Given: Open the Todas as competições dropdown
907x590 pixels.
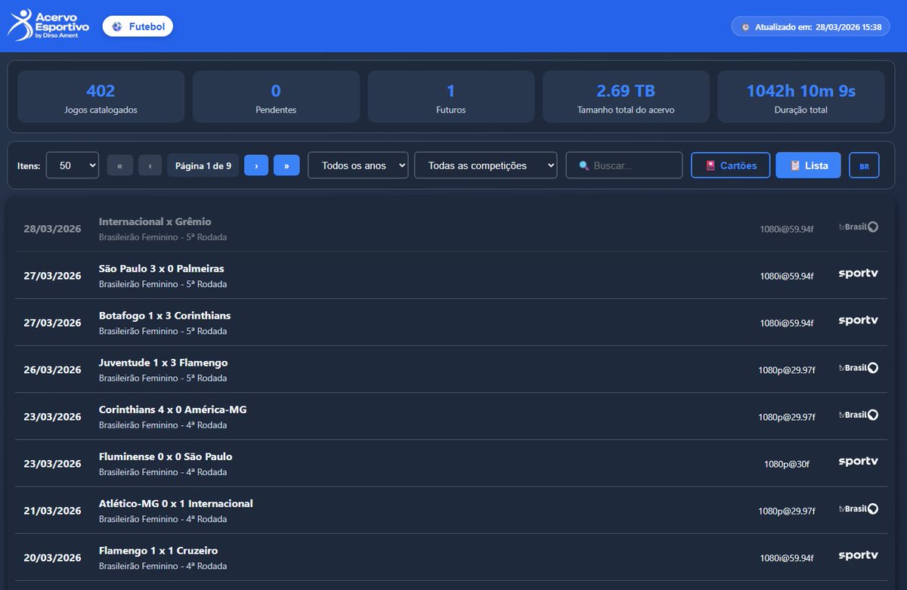Looking at the screenshot, I should 486,165.
